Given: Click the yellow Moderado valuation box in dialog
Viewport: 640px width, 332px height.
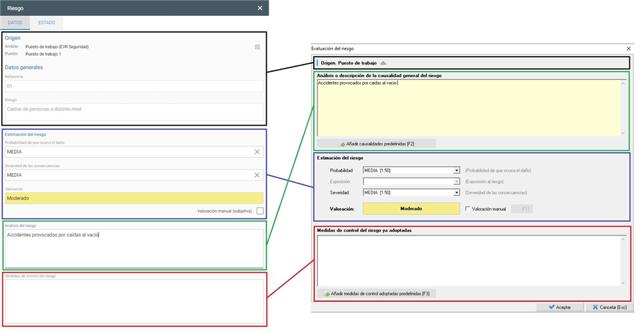Looking at the screenshot, I should (411, 208).
